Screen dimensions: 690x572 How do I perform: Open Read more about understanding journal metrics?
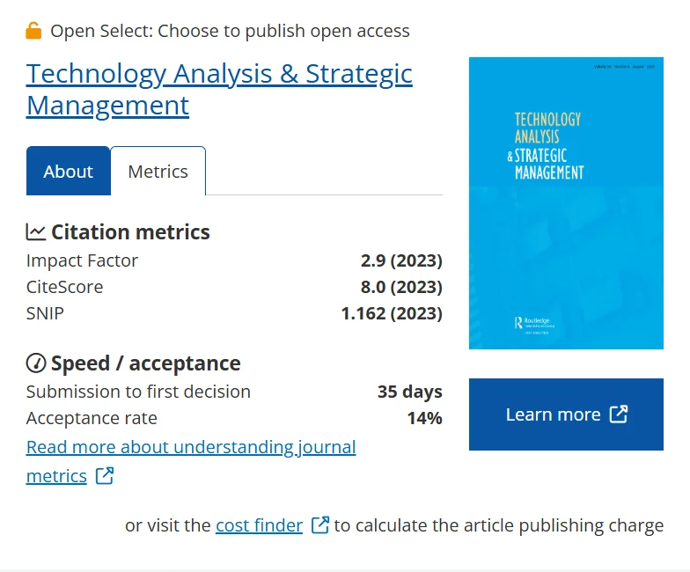[191, 461]
